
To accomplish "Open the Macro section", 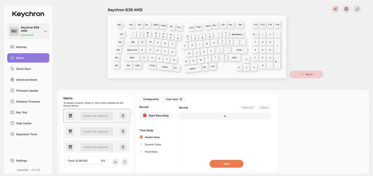I will [28, 58].
